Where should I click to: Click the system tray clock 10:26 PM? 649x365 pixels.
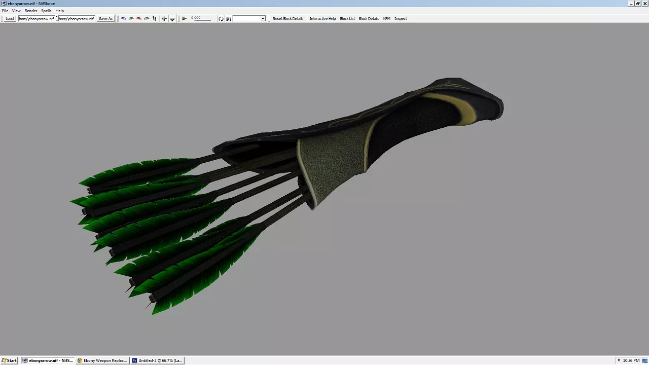point(631,360)
